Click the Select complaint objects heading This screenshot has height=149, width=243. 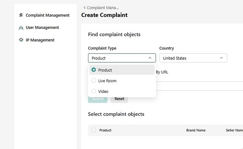click(116, 114)
